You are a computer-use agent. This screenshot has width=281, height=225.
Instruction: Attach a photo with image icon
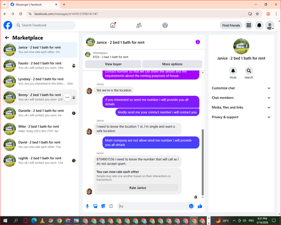coord(96,206)
